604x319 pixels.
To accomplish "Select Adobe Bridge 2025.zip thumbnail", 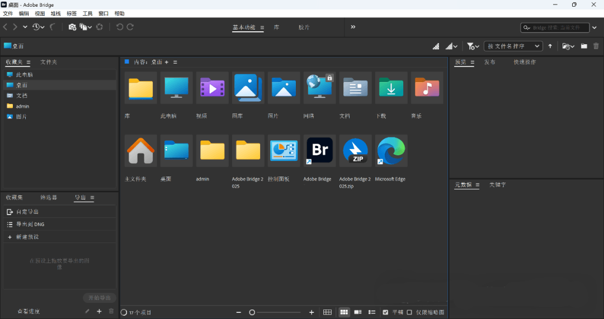I will [x=355, y=151].
